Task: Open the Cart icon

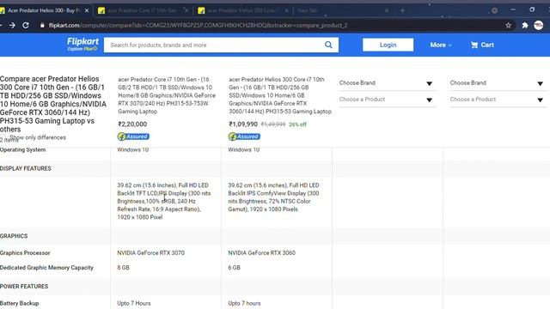Action: (474, 45)
